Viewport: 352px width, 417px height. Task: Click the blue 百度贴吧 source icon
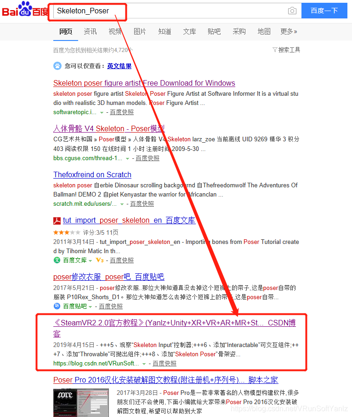[x=57, y=306]
